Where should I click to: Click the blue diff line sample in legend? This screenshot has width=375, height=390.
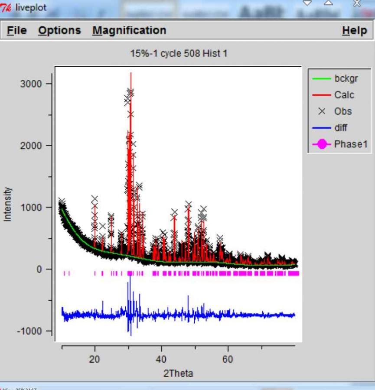pos(322,128)
